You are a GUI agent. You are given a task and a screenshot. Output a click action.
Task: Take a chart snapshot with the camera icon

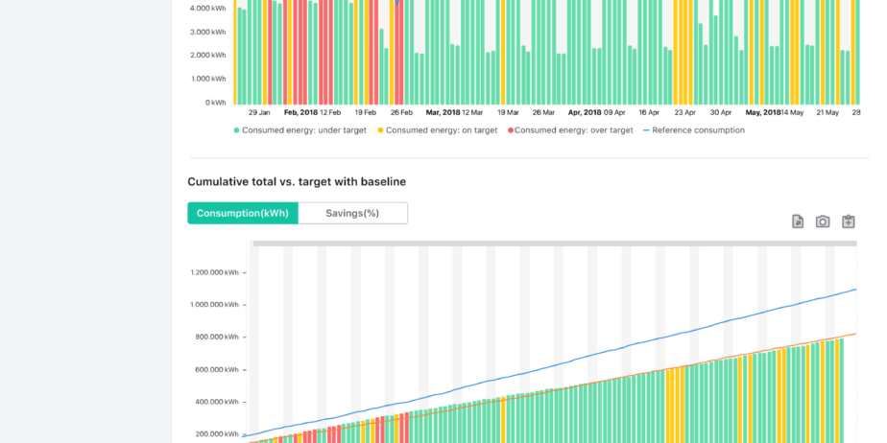point(823,221)
